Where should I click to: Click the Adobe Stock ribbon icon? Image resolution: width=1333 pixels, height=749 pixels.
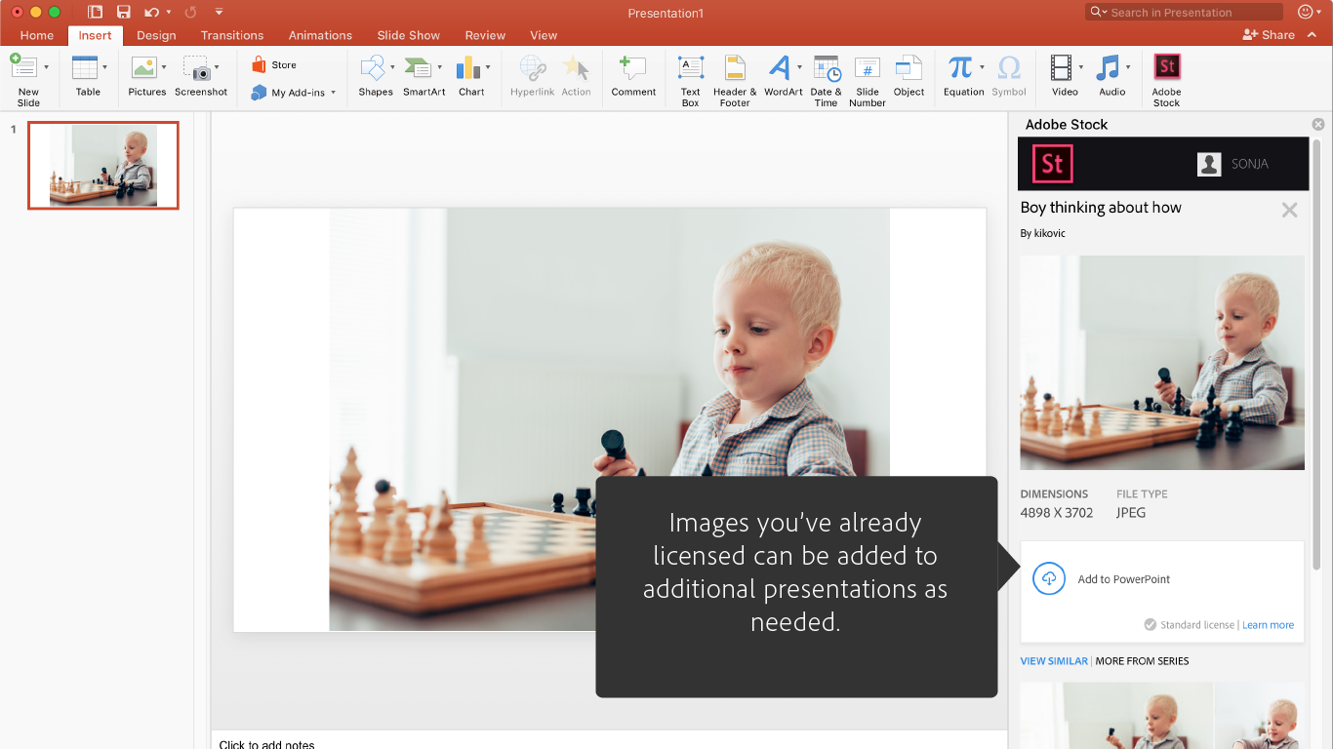pyautogui.click(x=1166, y=67)
